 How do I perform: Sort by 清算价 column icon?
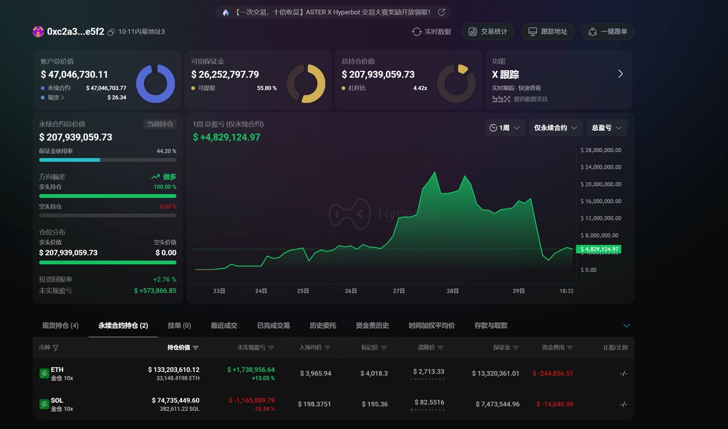tap(440, 348)
